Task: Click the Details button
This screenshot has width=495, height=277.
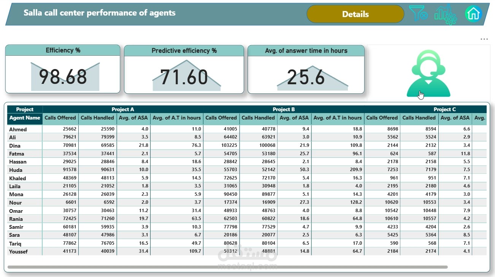Action: pos(355,14)
